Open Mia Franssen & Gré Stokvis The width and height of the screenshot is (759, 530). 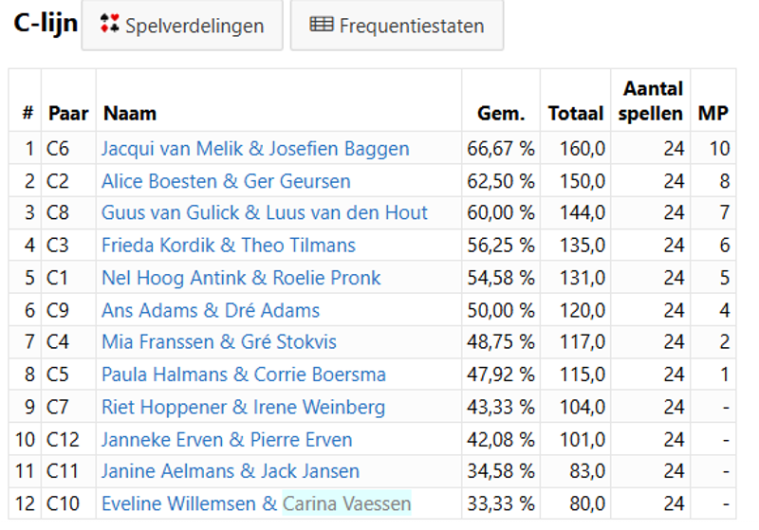point(219,342)
